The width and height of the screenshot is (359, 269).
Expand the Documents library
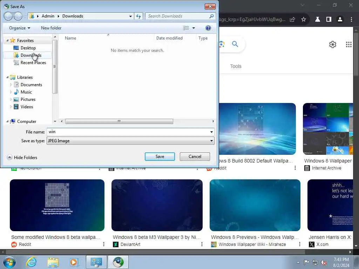[x=11, y=85]
